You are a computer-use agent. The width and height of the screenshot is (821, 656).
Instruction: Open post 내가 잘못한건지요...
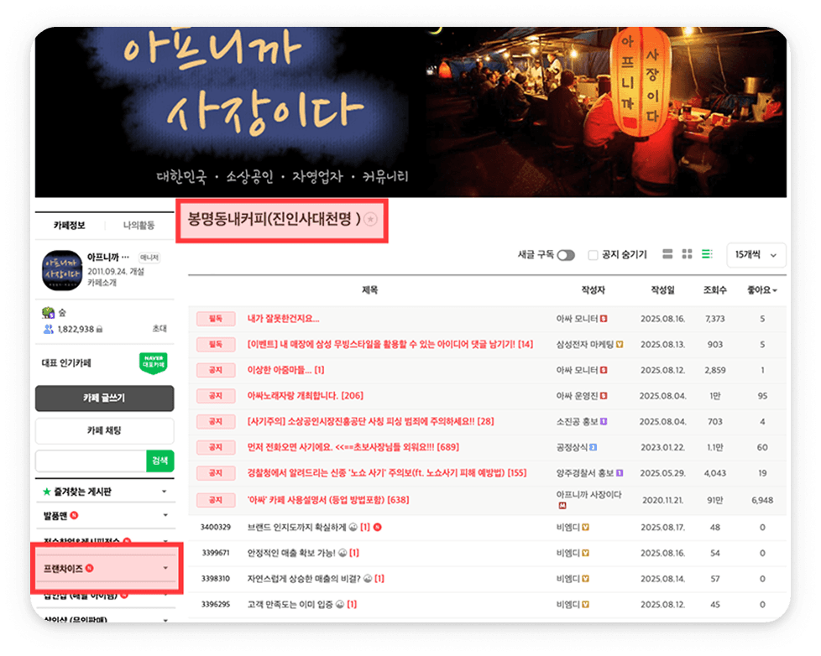click(x=283, y=319)
